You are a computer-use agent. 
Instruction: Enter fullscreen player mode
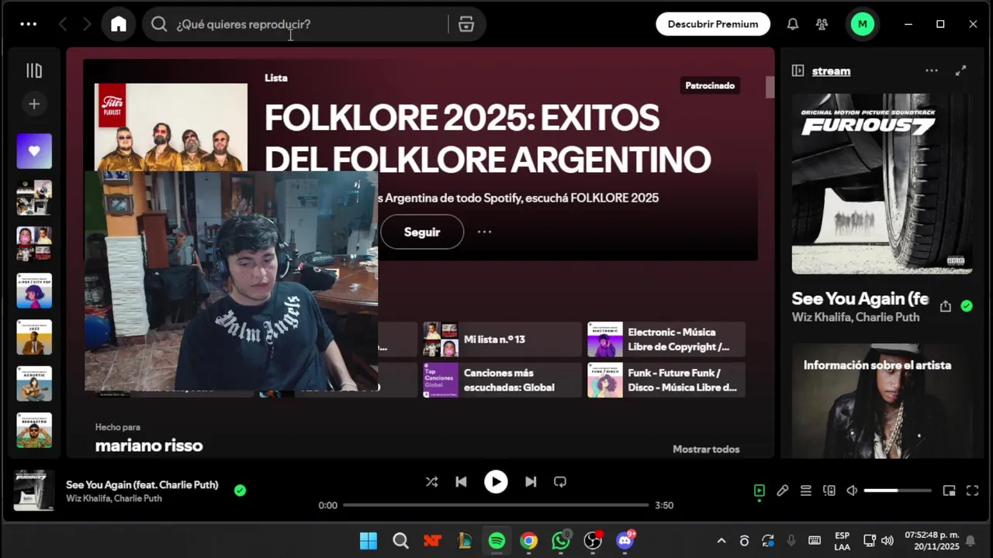[972, 491]
